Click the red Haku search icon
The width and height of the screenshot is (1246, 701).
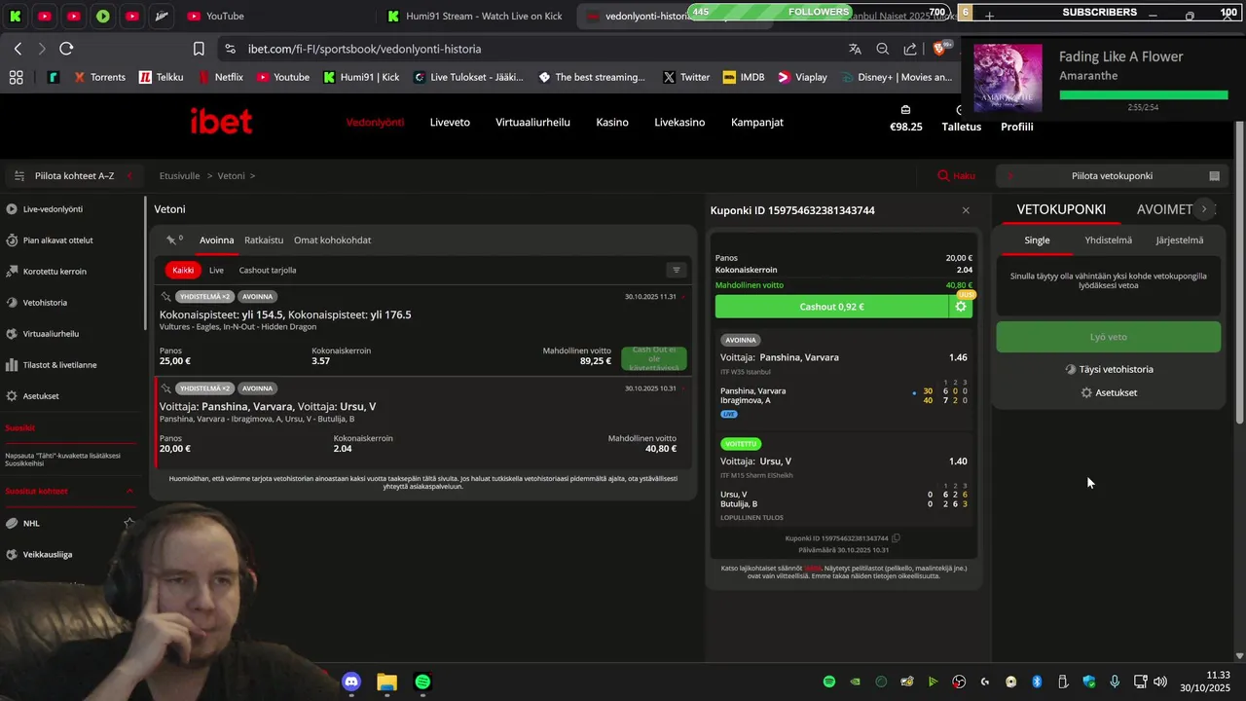coord(943,176)
